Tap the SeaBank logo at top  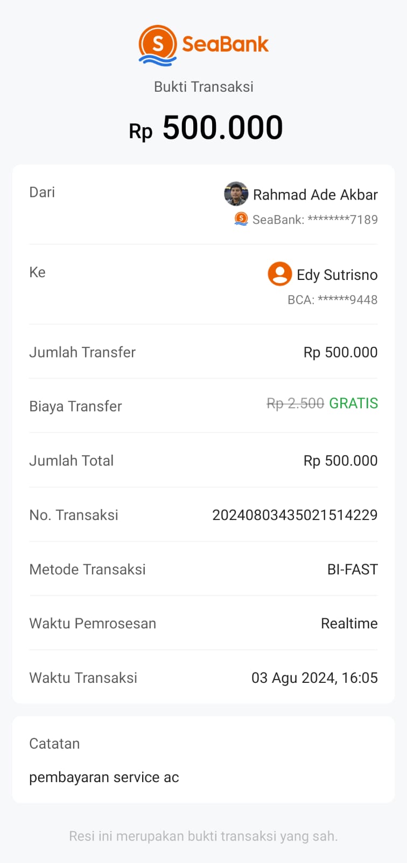(x=203, y=45)
